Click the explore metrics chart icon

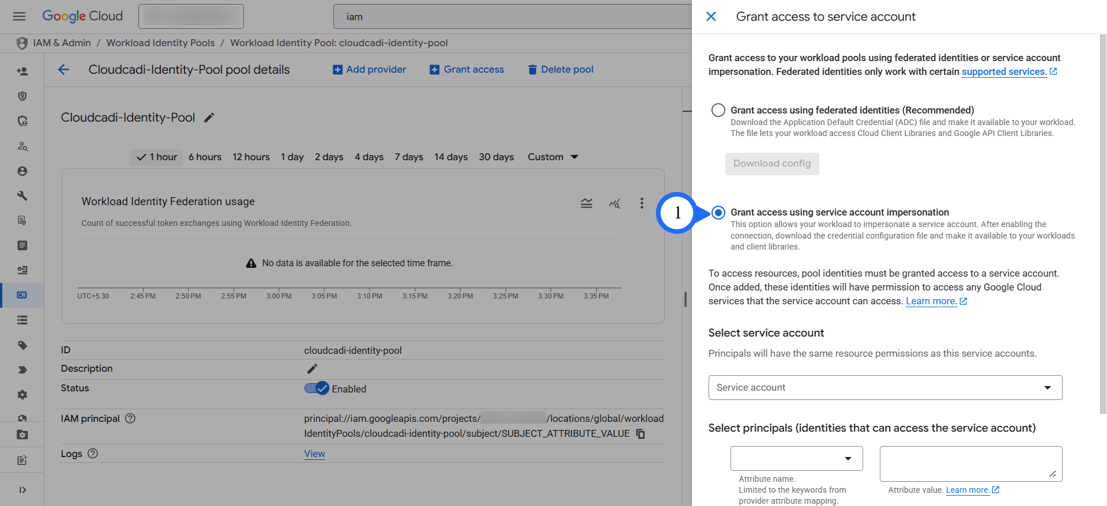614,203
